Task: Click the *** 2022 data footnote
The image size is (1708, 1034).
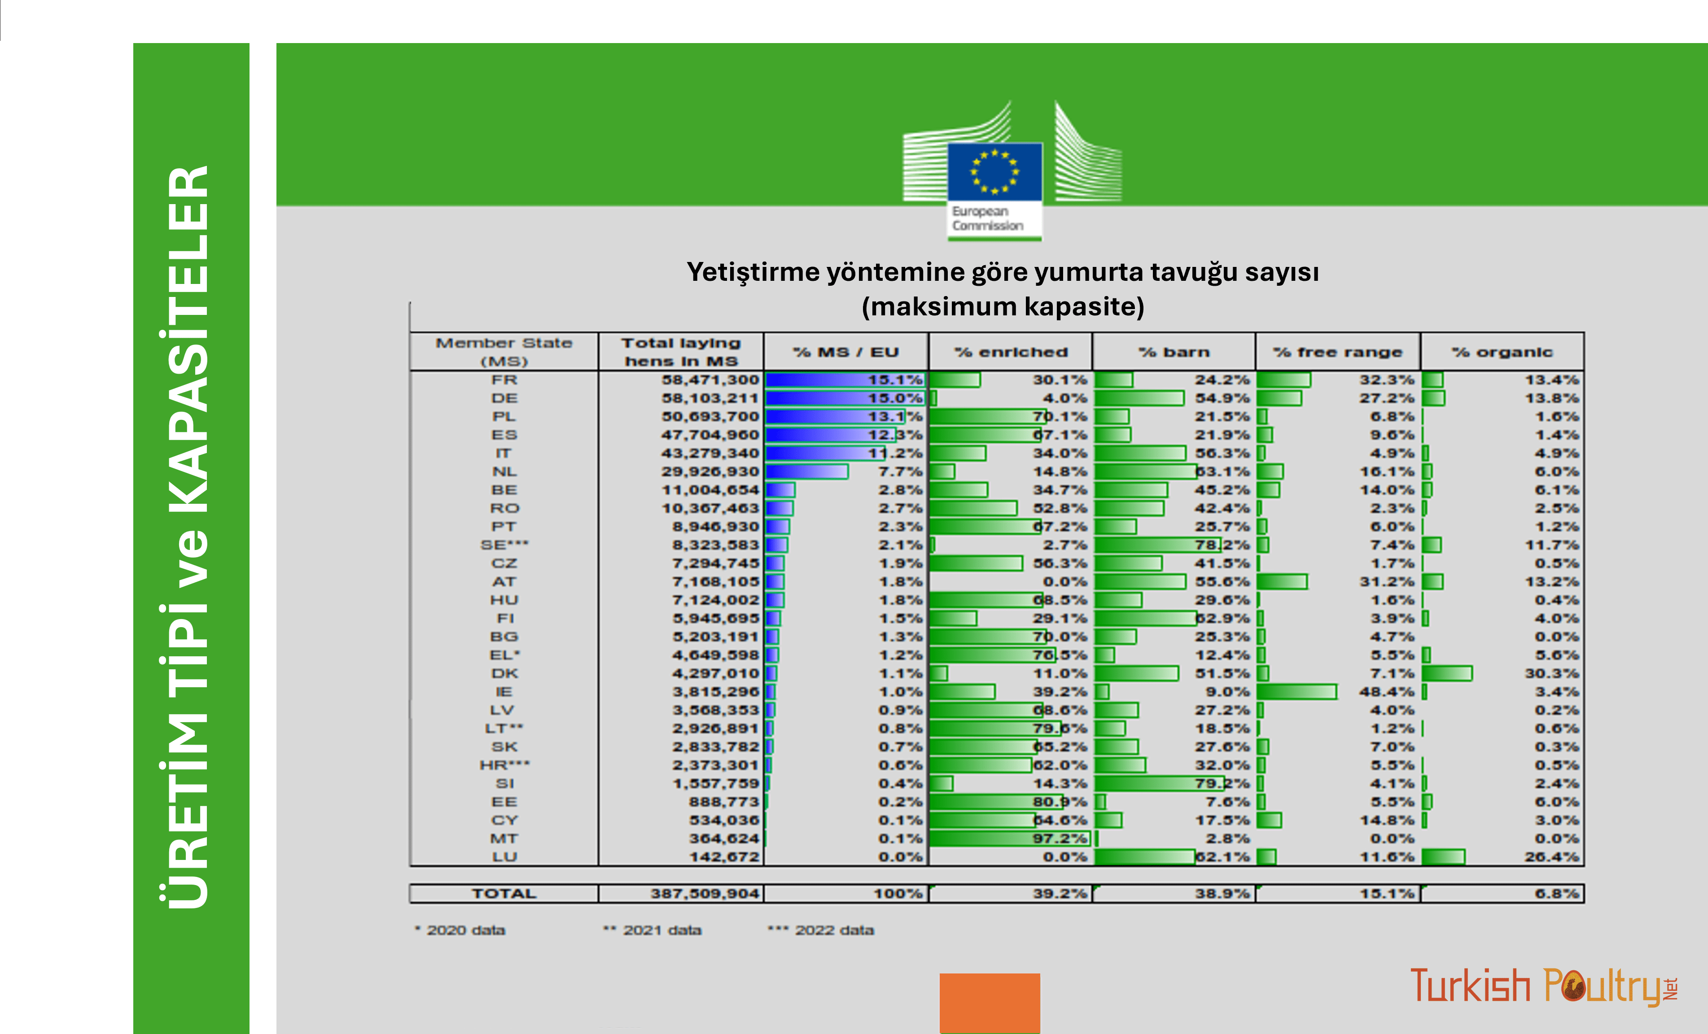Action: tap(821, 930)
